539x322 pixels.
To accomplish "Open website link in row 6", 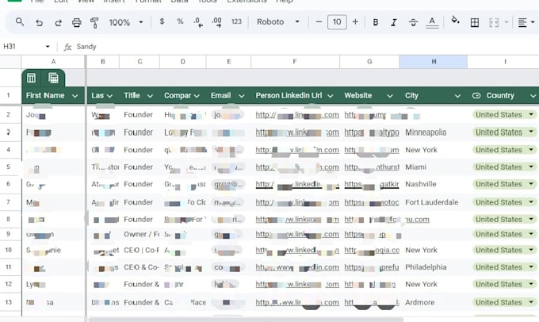I will (372, 184).
